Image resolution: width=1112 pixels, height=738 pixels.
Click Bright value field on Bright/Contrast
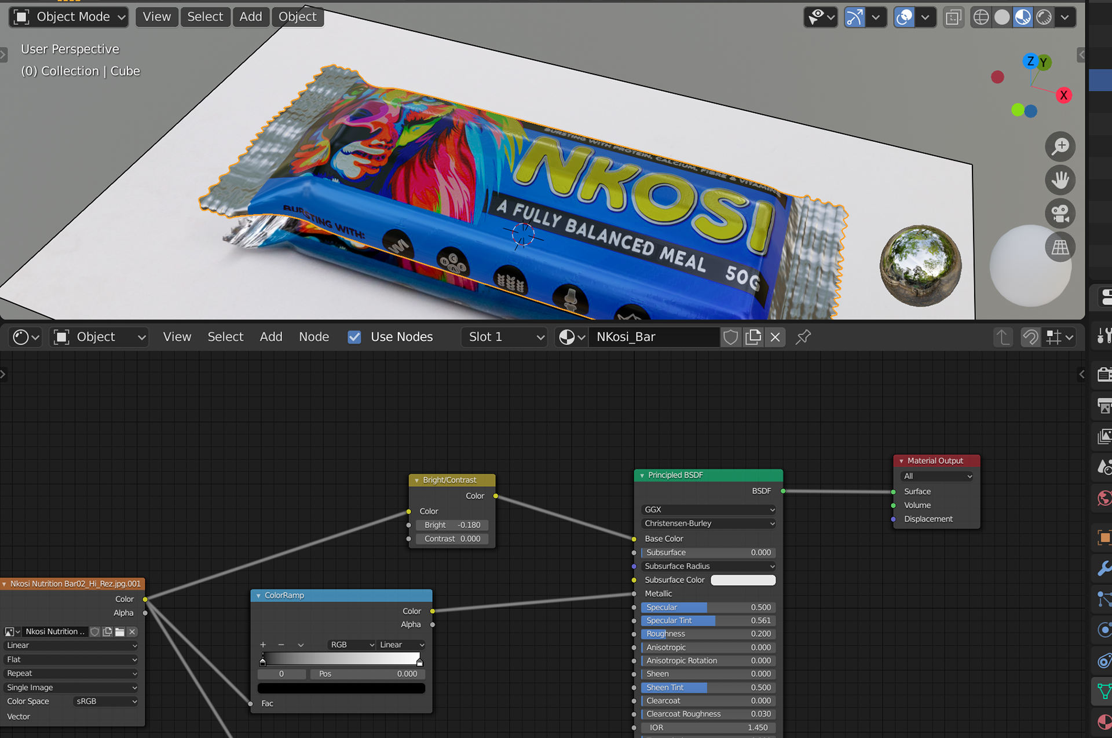pyautogui.click(x=452, y=525)
